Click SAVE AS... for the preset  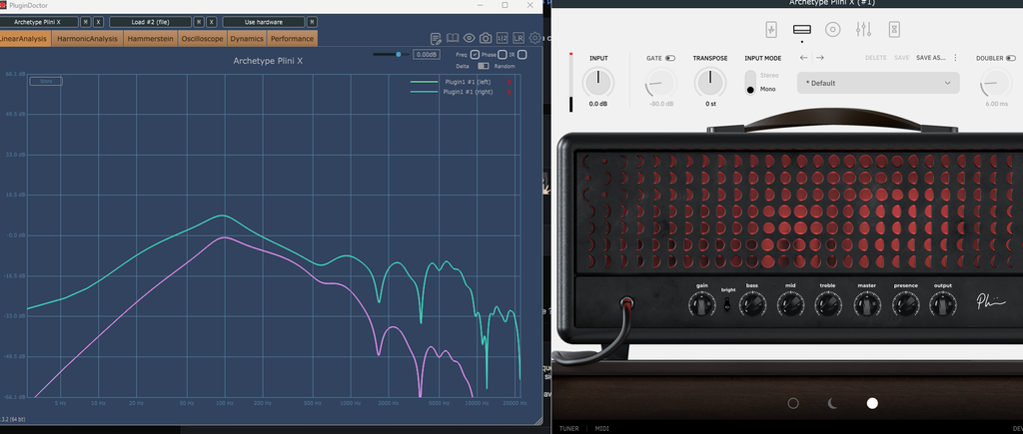click(930, 58)
